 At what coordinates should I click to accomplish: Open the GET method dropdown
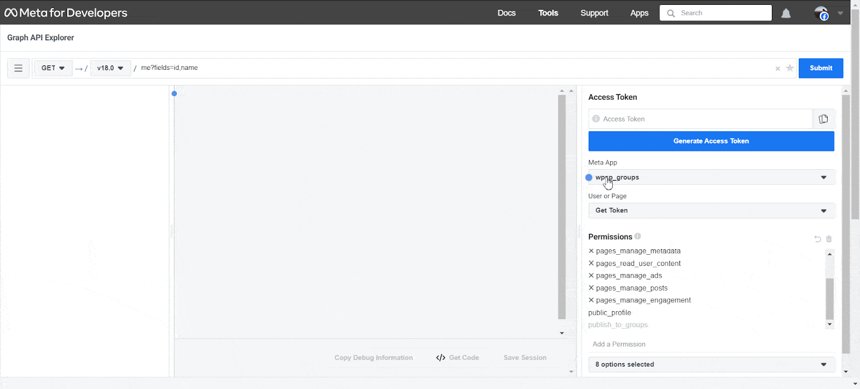pos(53,68)
